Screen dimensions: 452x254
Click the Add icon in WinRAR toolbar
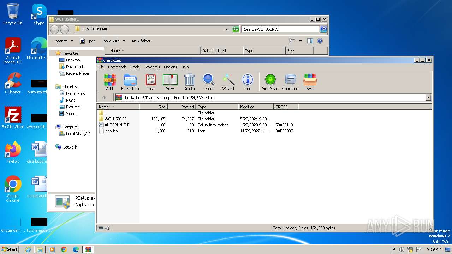tap(109, 82)
